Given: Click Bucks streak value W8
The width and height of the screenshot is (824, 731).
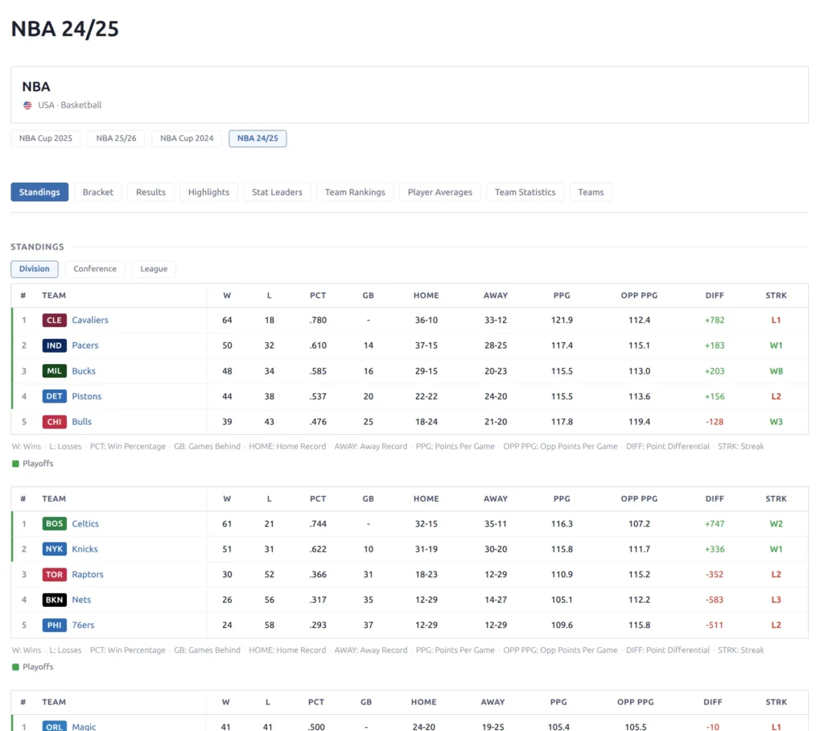Looking at the screenshot, I should pyautogui.click(x=777, y=371).
